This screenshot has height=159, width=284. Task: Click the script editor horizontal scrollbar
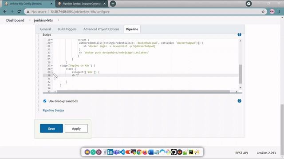[x=143, y=91]
